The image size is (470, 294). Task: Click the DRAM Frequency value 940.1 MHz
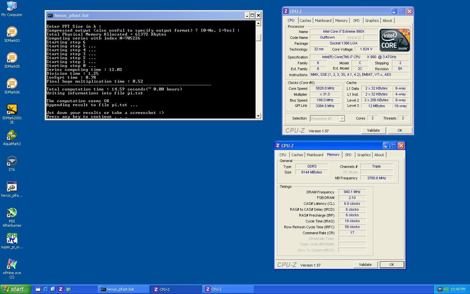[x=352, y=192]
